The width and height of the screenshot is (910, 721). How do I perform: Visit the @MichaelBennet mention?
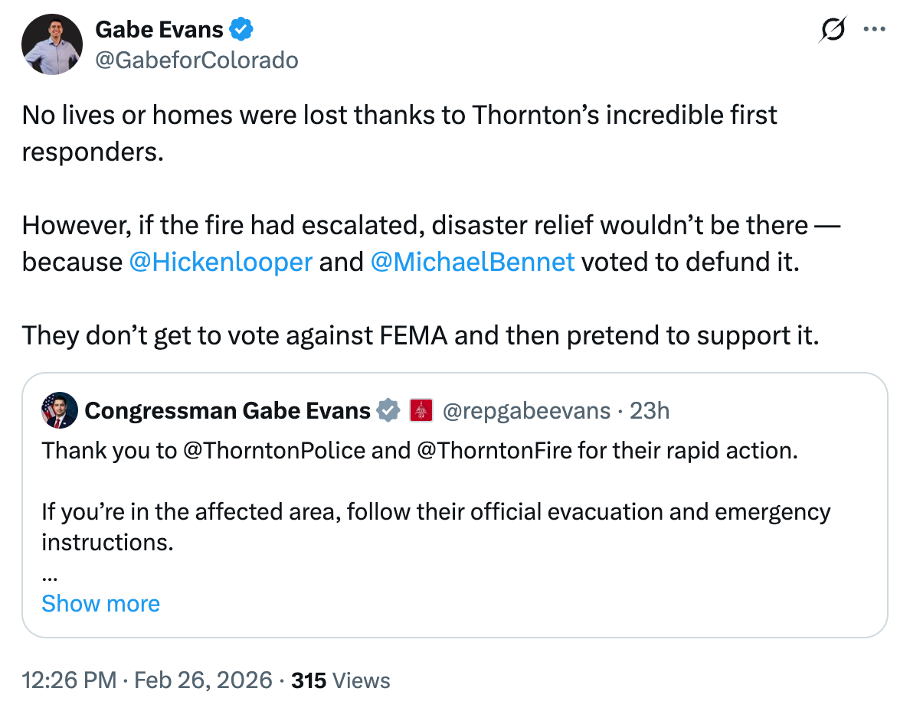pos(472,262)
